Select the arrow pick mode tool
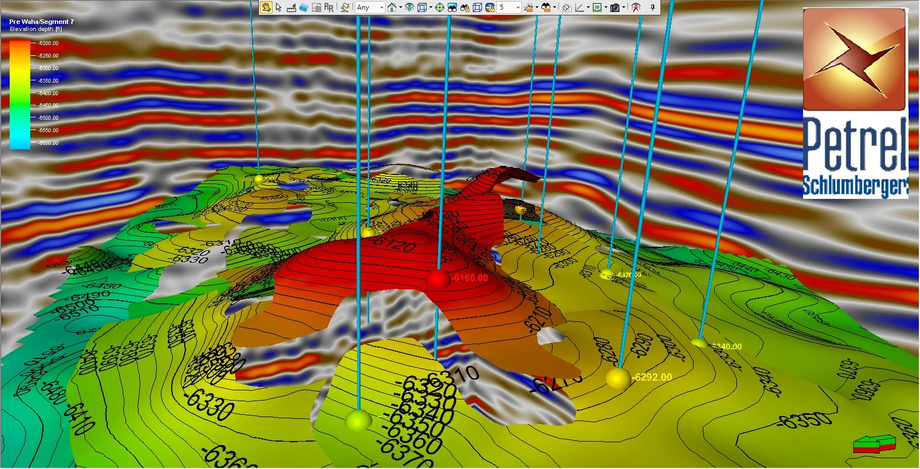This screenshot has height=469, width=920. 278,7
